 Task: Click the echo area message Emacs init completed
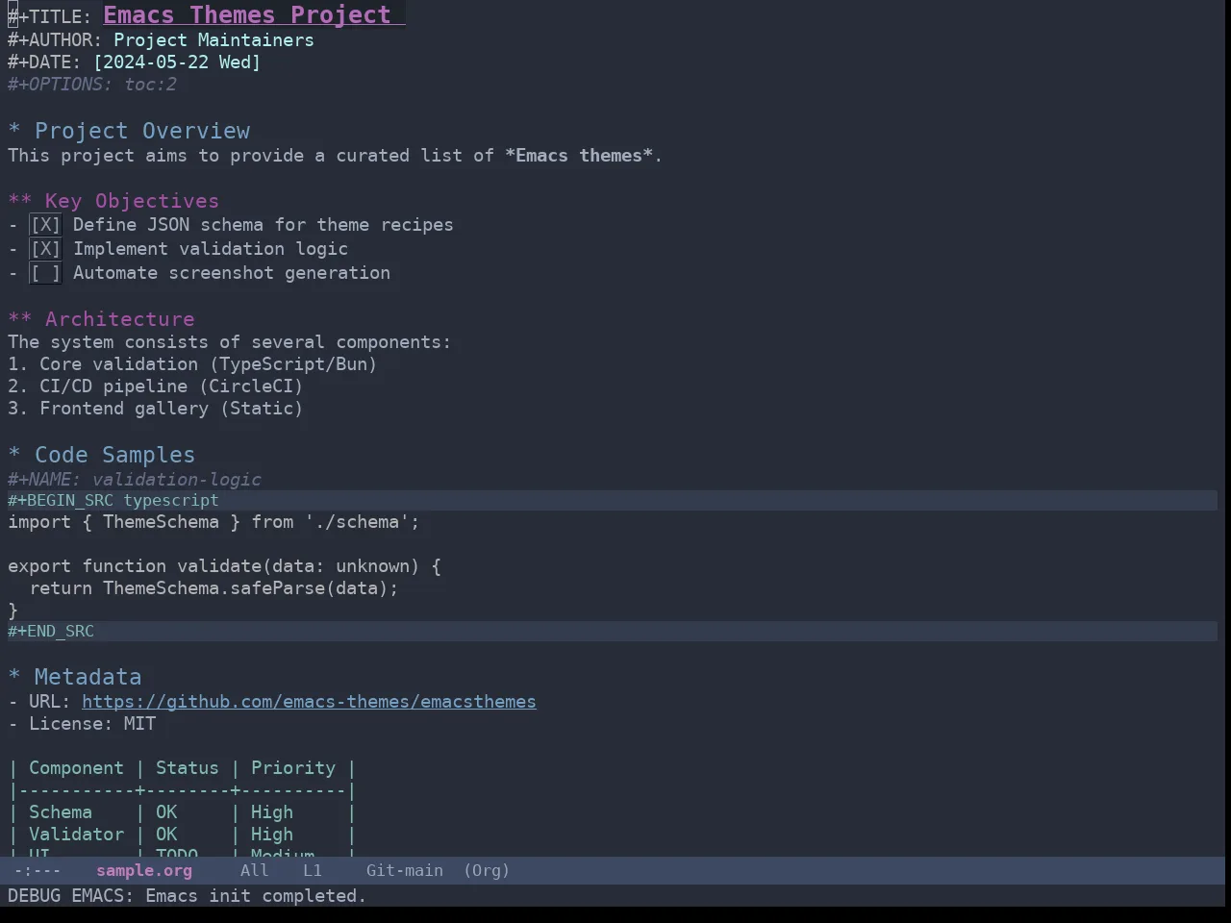[188, 896]
